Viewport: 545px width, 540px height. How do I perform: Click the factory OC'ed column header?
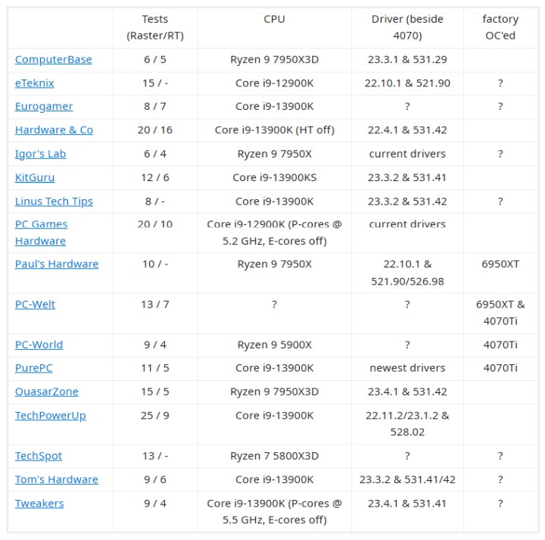coord(500,27)
